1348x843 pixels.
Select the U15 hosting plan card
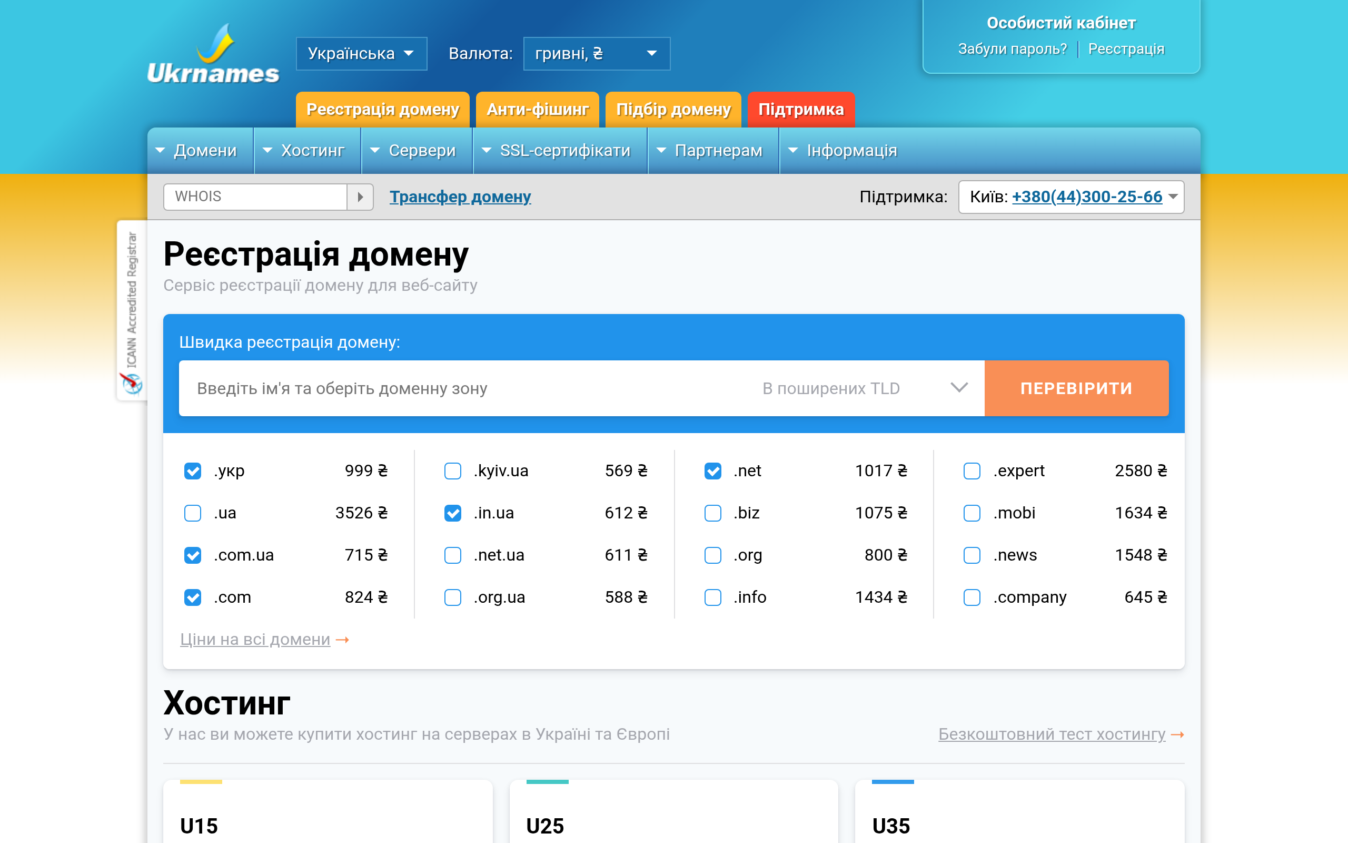click(x=328, y=811)
